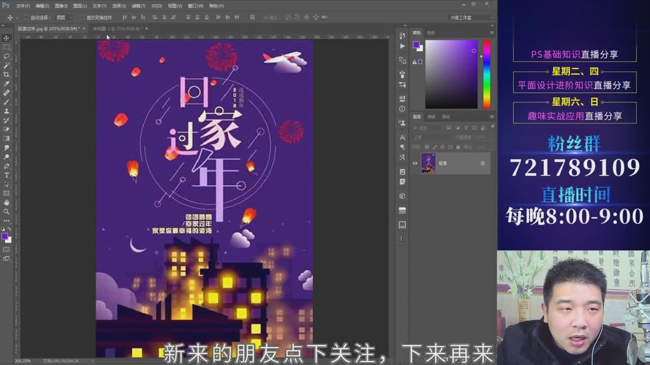Toggle the adjustment layer filter
Viewport: 650px width, 365px height.
click(458, 128)
